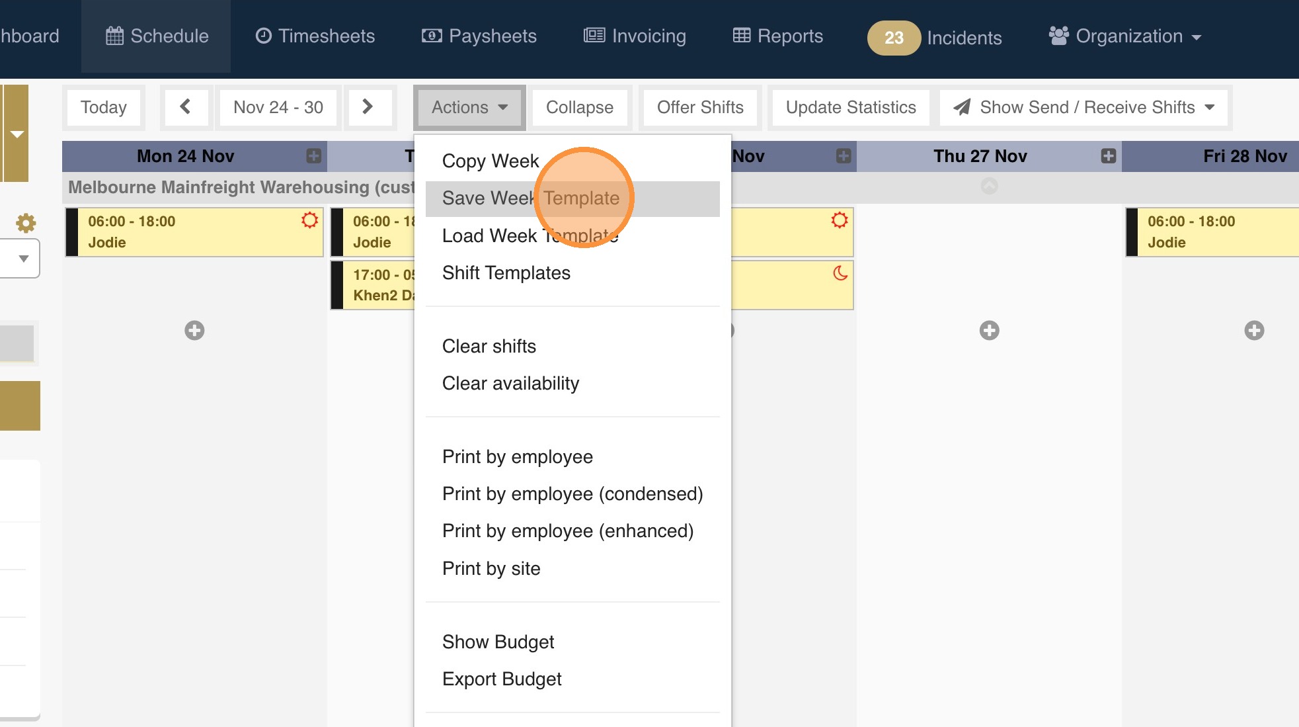
Task: Collapse site group with up-chevron circle
Action: [x=989, y=187]
